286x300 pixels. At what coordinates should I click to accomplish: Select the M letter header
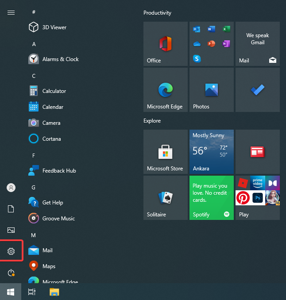pyautogui.click(x=33, y=235)
